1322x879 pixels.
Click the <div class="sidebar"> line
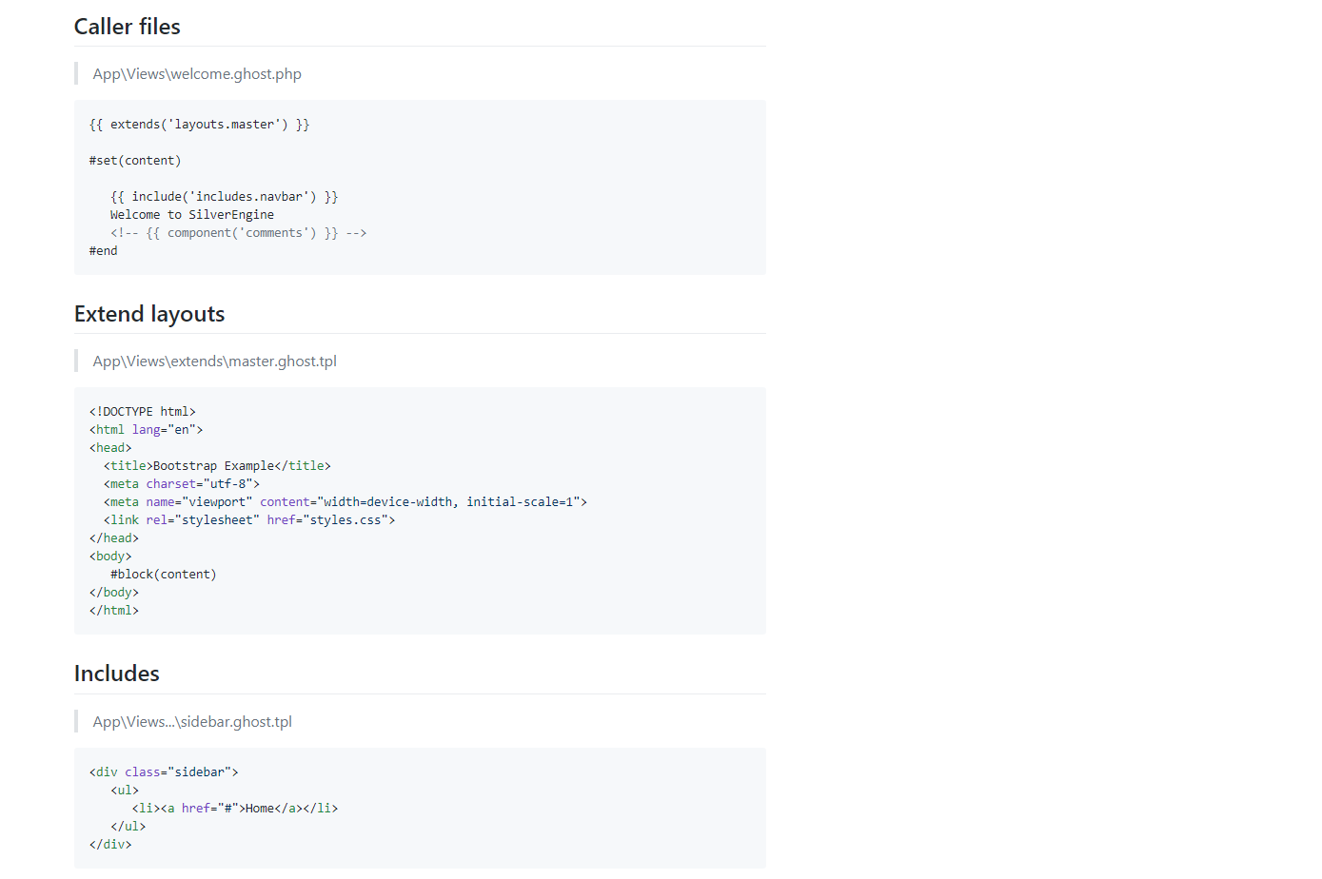click(x=164, y=772)
